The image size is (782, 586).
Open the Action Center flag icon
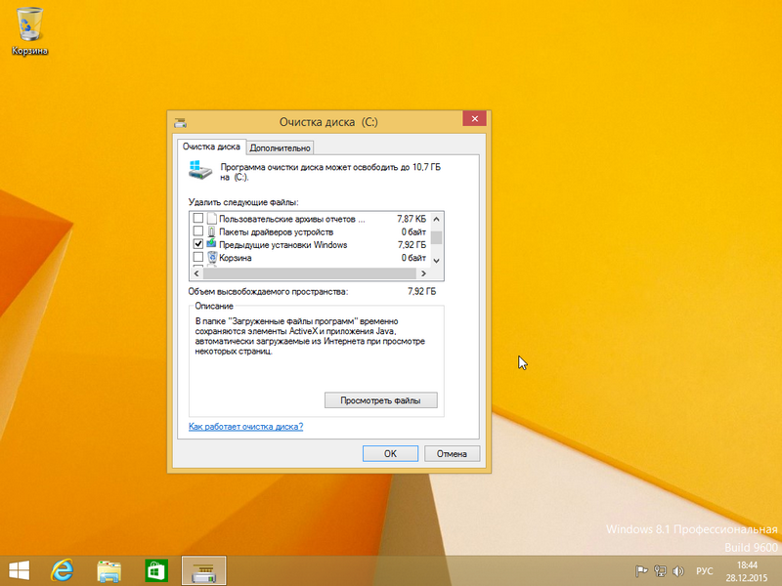[642, 571]
